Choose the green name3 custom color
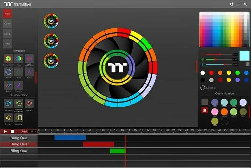 pos(234,102)
